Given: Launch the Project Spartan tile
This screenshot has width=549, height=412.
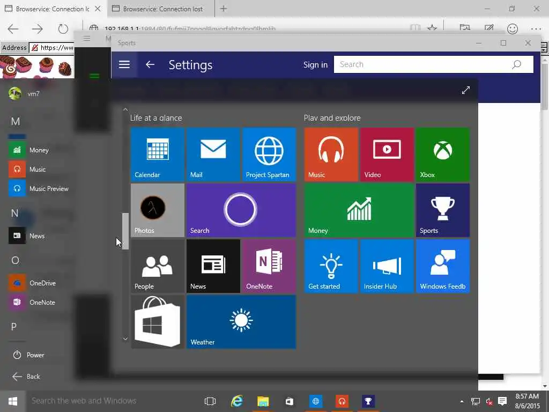Looking at the screenshot, I should coord(269,154).
